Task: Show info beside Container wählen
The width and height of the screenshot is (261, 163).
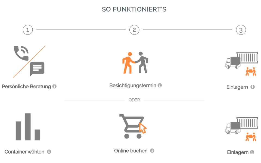Action: tap(49, 152)
